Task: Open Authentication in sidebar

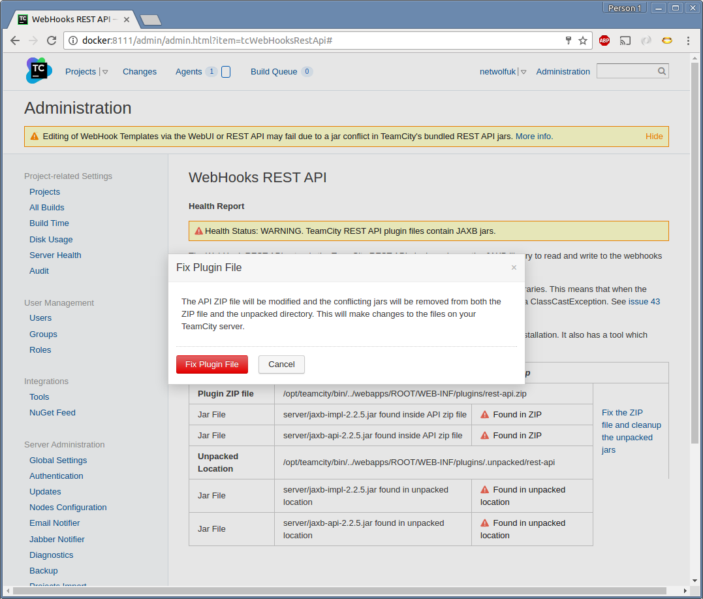Action: 56,476
